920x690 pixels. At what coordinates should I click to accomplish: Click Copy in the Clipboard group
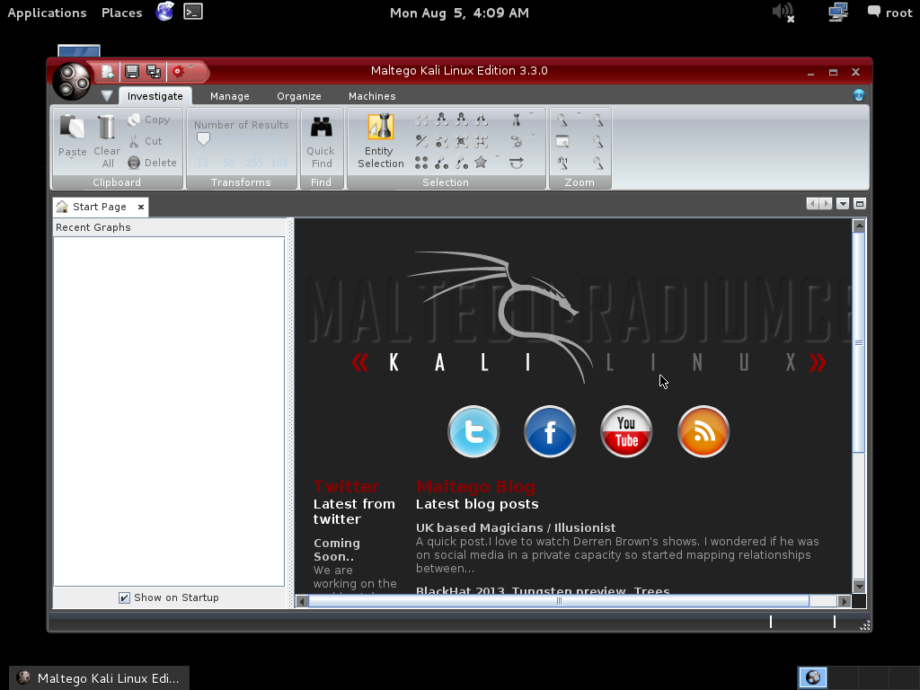click(150, 119)
